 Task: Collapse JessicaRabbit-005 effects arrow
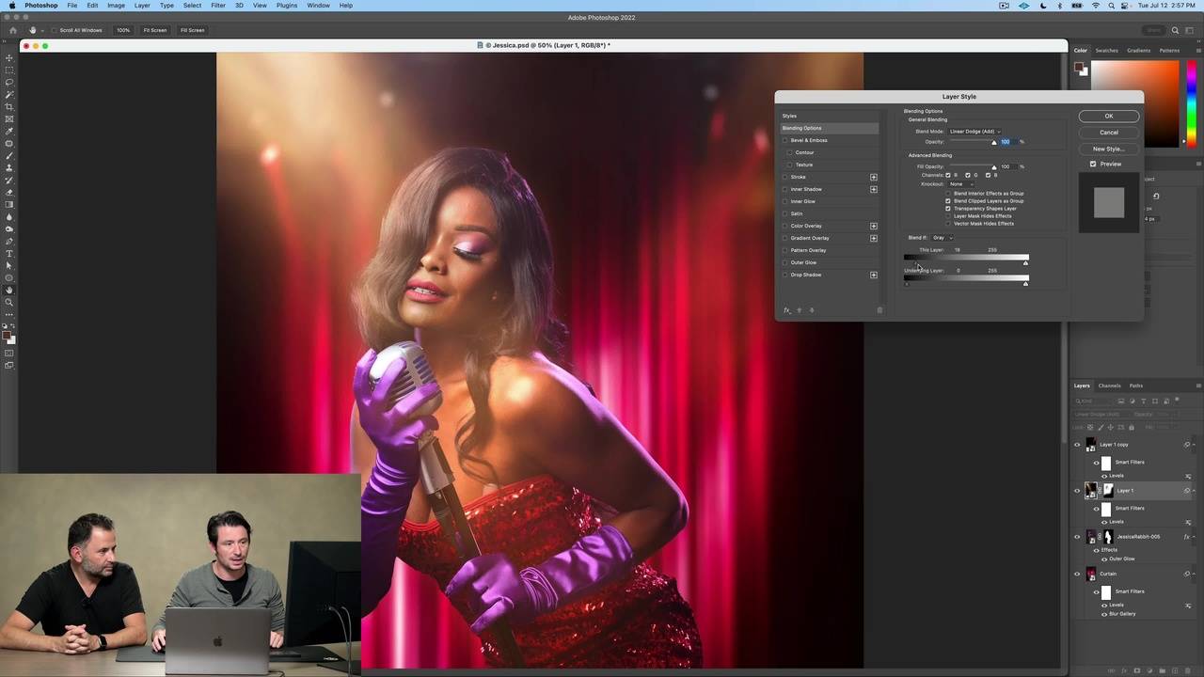tap(1195, 537)
